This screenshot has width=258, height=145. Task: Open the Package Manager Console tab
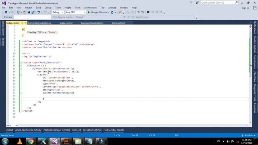(x=57, y=130)
